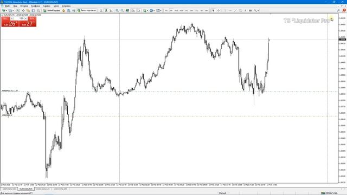Viewport: 347px width, 195px height.
Task: Expand the arrows tool dropdown arrow
Action: pos(258,10)
